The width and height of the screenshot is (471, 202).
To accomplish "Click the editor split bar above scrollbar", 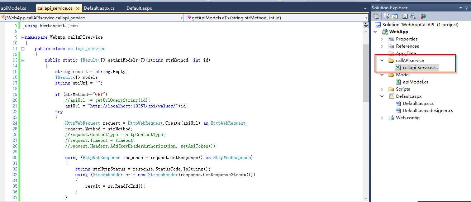I will (x=366, y=25).
